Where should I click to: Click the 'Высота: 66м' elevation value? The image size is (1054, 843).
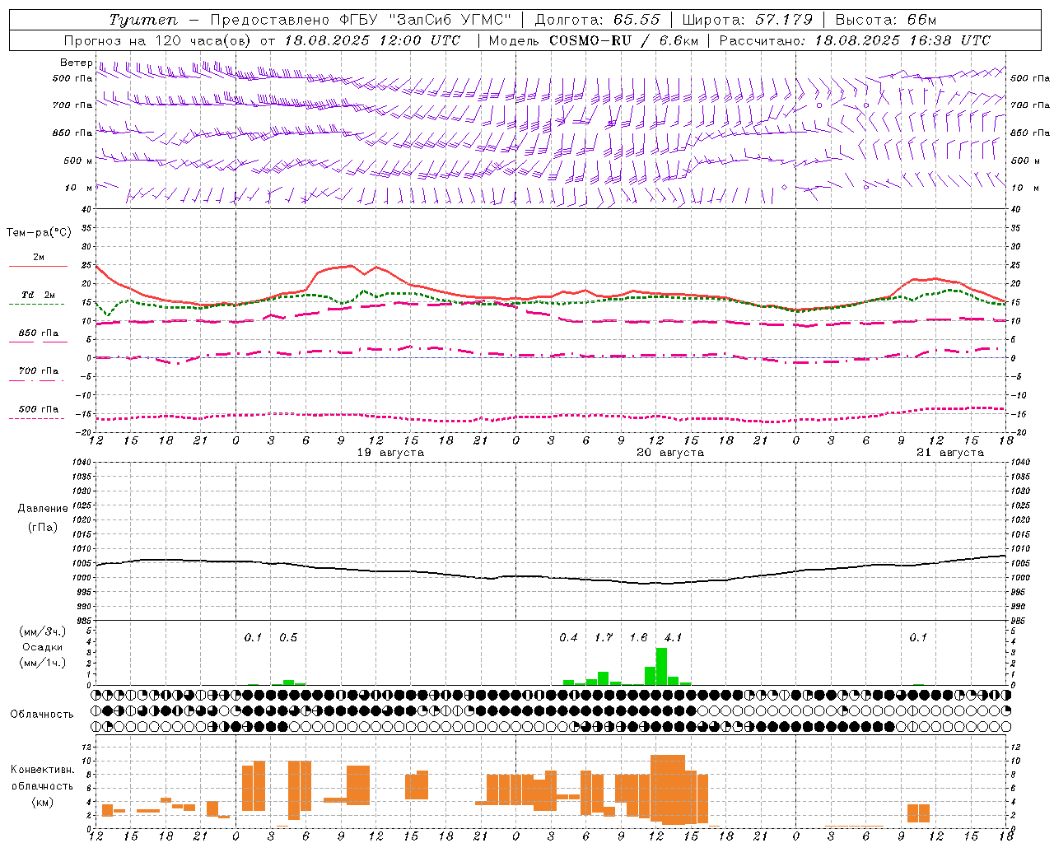point(886,20)
